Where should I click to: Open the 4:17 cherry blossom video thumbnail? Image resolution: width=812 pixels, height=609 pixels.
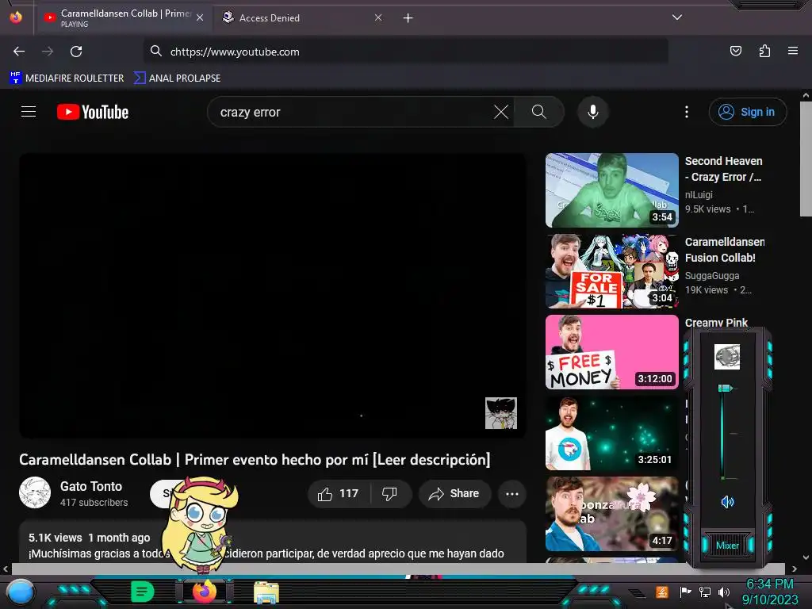click(611, 514)
